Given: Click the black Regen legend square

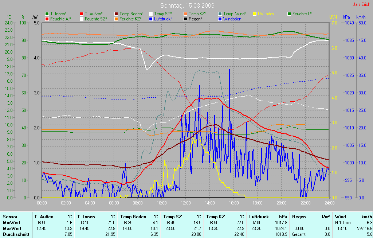Looking at the screenshot, I should [185, 19].
